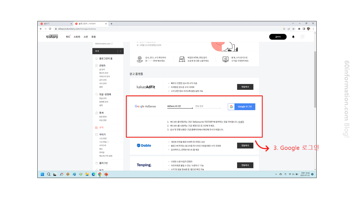Open 유입 경로 in sidebar
The width and height of the screenshot is (354, 199).
point(103,120)
